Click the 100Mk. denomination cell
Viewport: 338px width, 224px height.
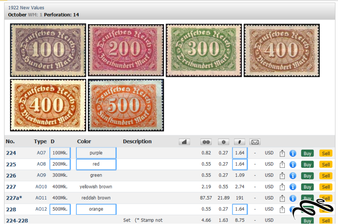click(60, 153)
